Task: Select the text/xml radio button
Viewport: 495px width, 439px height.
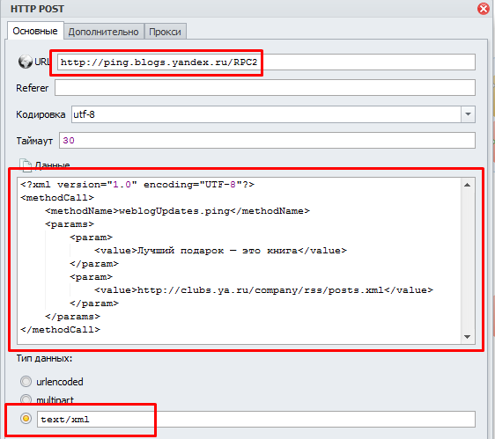Action: pyautogui.click(x=26, y=419)
